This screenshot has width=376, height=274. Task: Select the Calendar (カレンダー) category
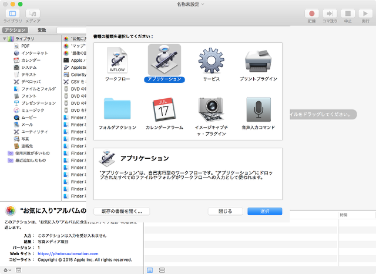[x=31, y=60]
